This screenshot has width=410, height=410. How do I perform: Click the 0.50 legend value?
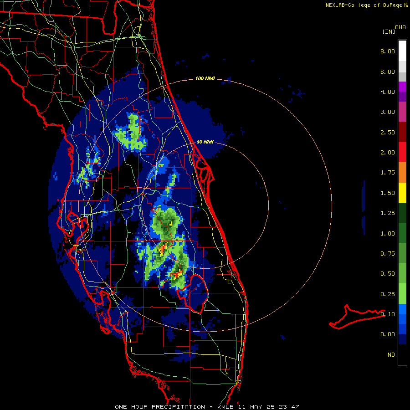click(x=388, y=274)
